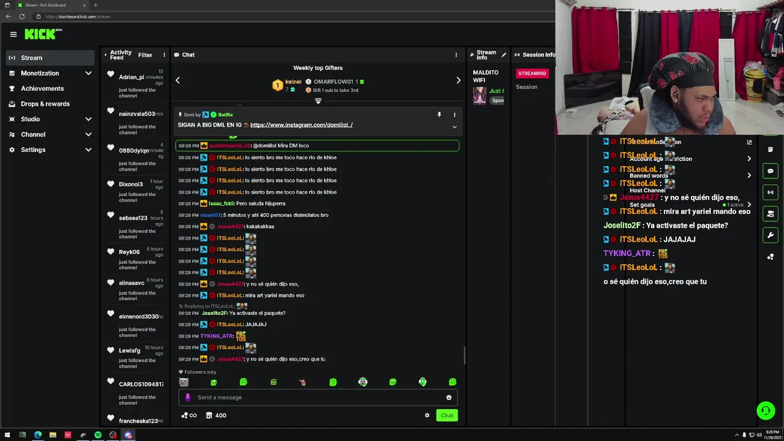Image resolution: width=784 pixels, height=441 pixels.
Task: Open pinned message three-dot menu
Action: [x=454, y=115]
